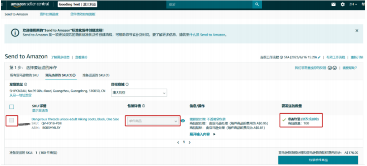Click the sad face feedback icon
Viewport: 367px width, 166px height.
pos(334,68)
